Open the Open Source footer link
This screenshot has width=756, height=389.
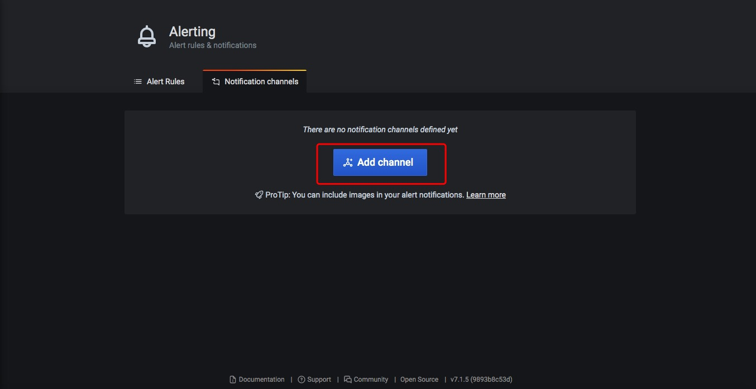pos(419,380)
